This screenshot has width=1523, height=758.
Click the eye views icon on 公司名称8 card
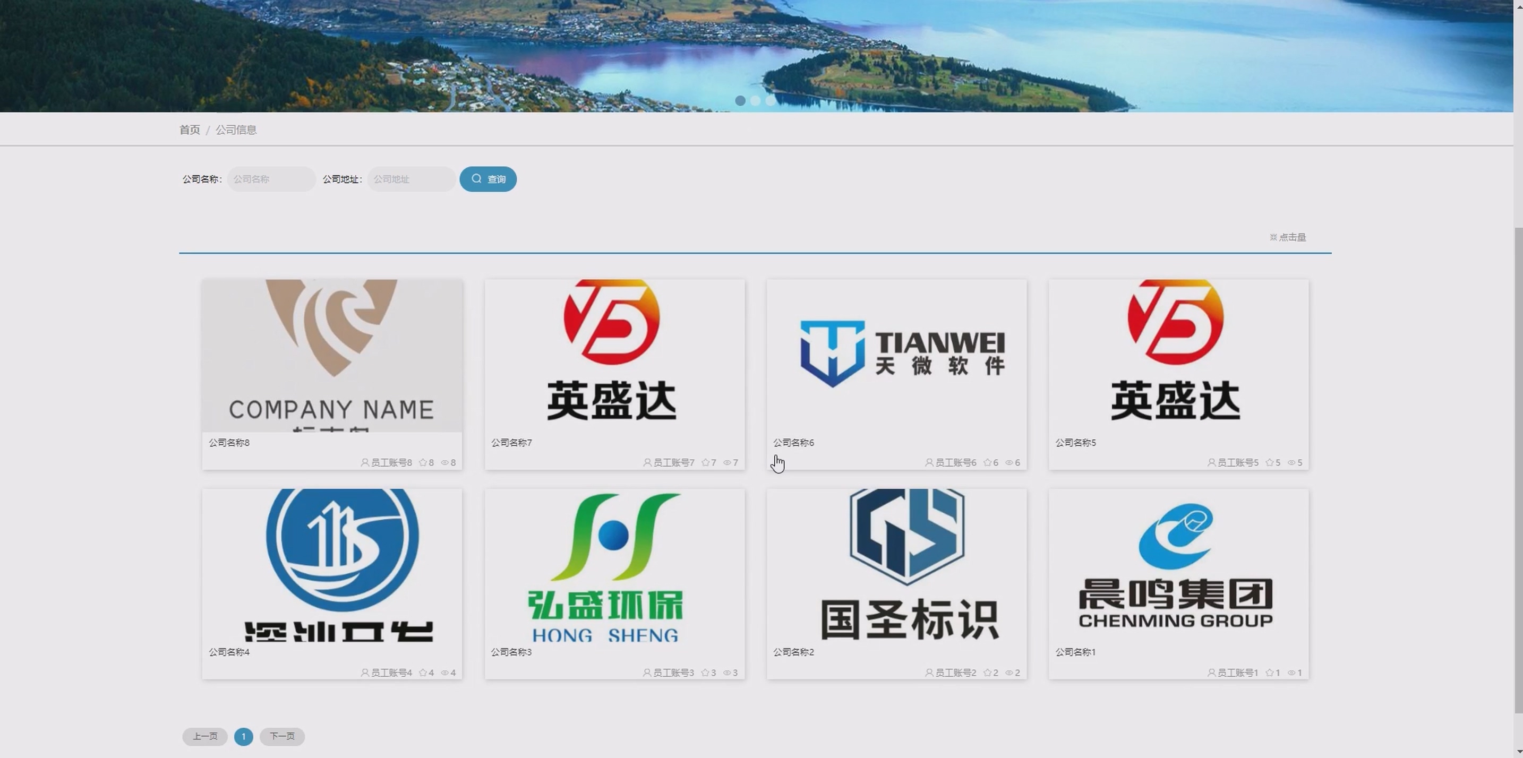445,462
